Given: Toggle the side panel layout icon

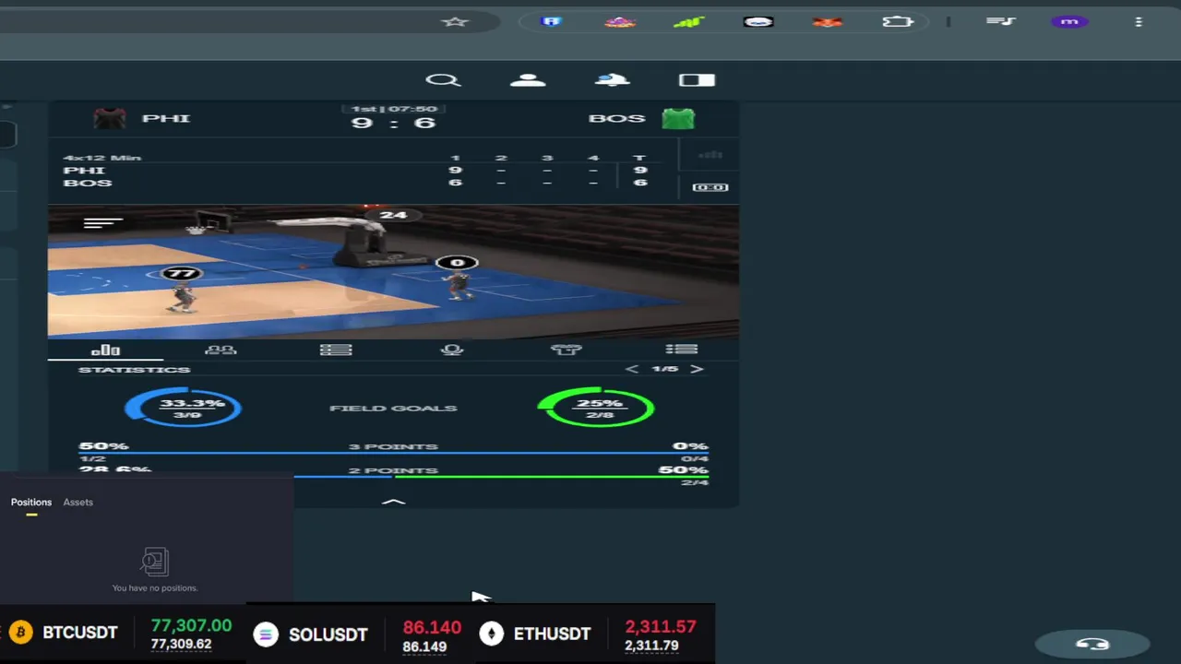Looking at the screenshot, I should 697,80.
